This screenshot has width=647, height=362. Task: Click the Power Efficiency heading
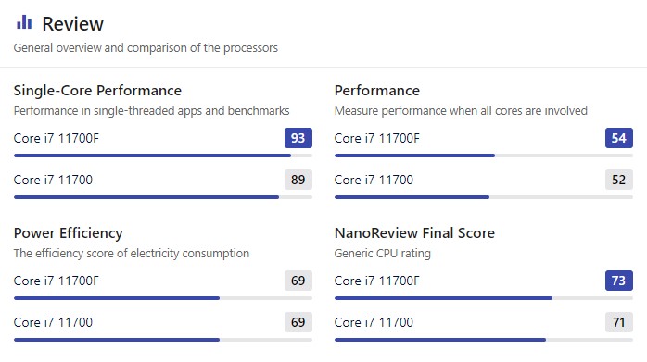pos(68,233)
